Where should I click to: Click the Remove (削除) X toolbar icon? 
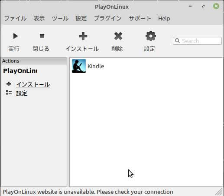[118, 36]
